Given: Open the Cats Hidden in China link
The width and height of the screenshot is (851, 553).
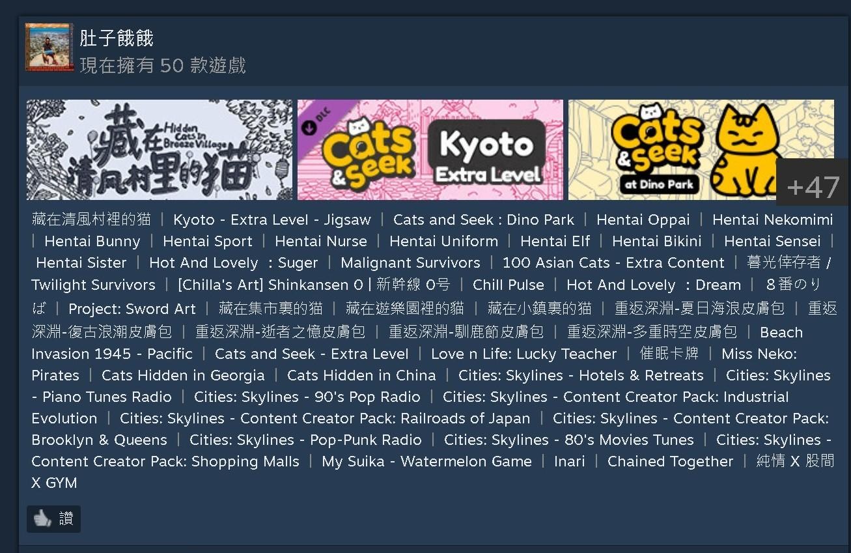Looking at the screenshot, I should [361, 375].
